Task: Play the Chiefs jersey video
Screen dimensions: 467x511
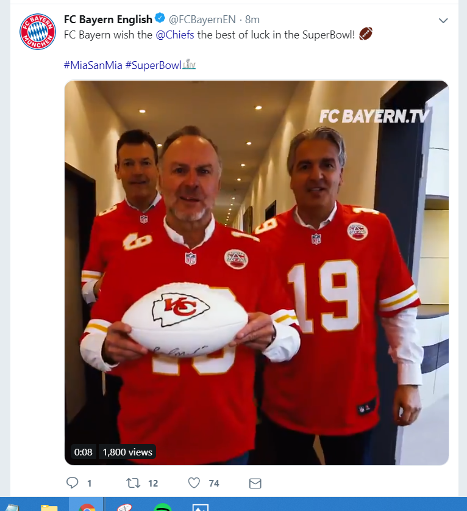Action: [257, 272]
